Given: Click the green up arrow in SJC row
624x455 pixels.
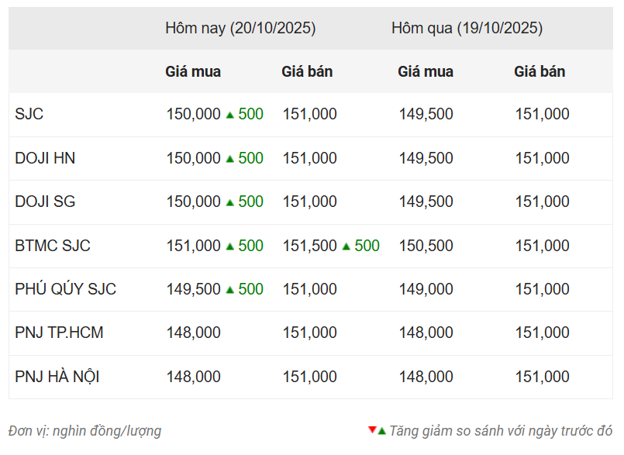Looking at the screenshot, I should click(x=229, y=115).
